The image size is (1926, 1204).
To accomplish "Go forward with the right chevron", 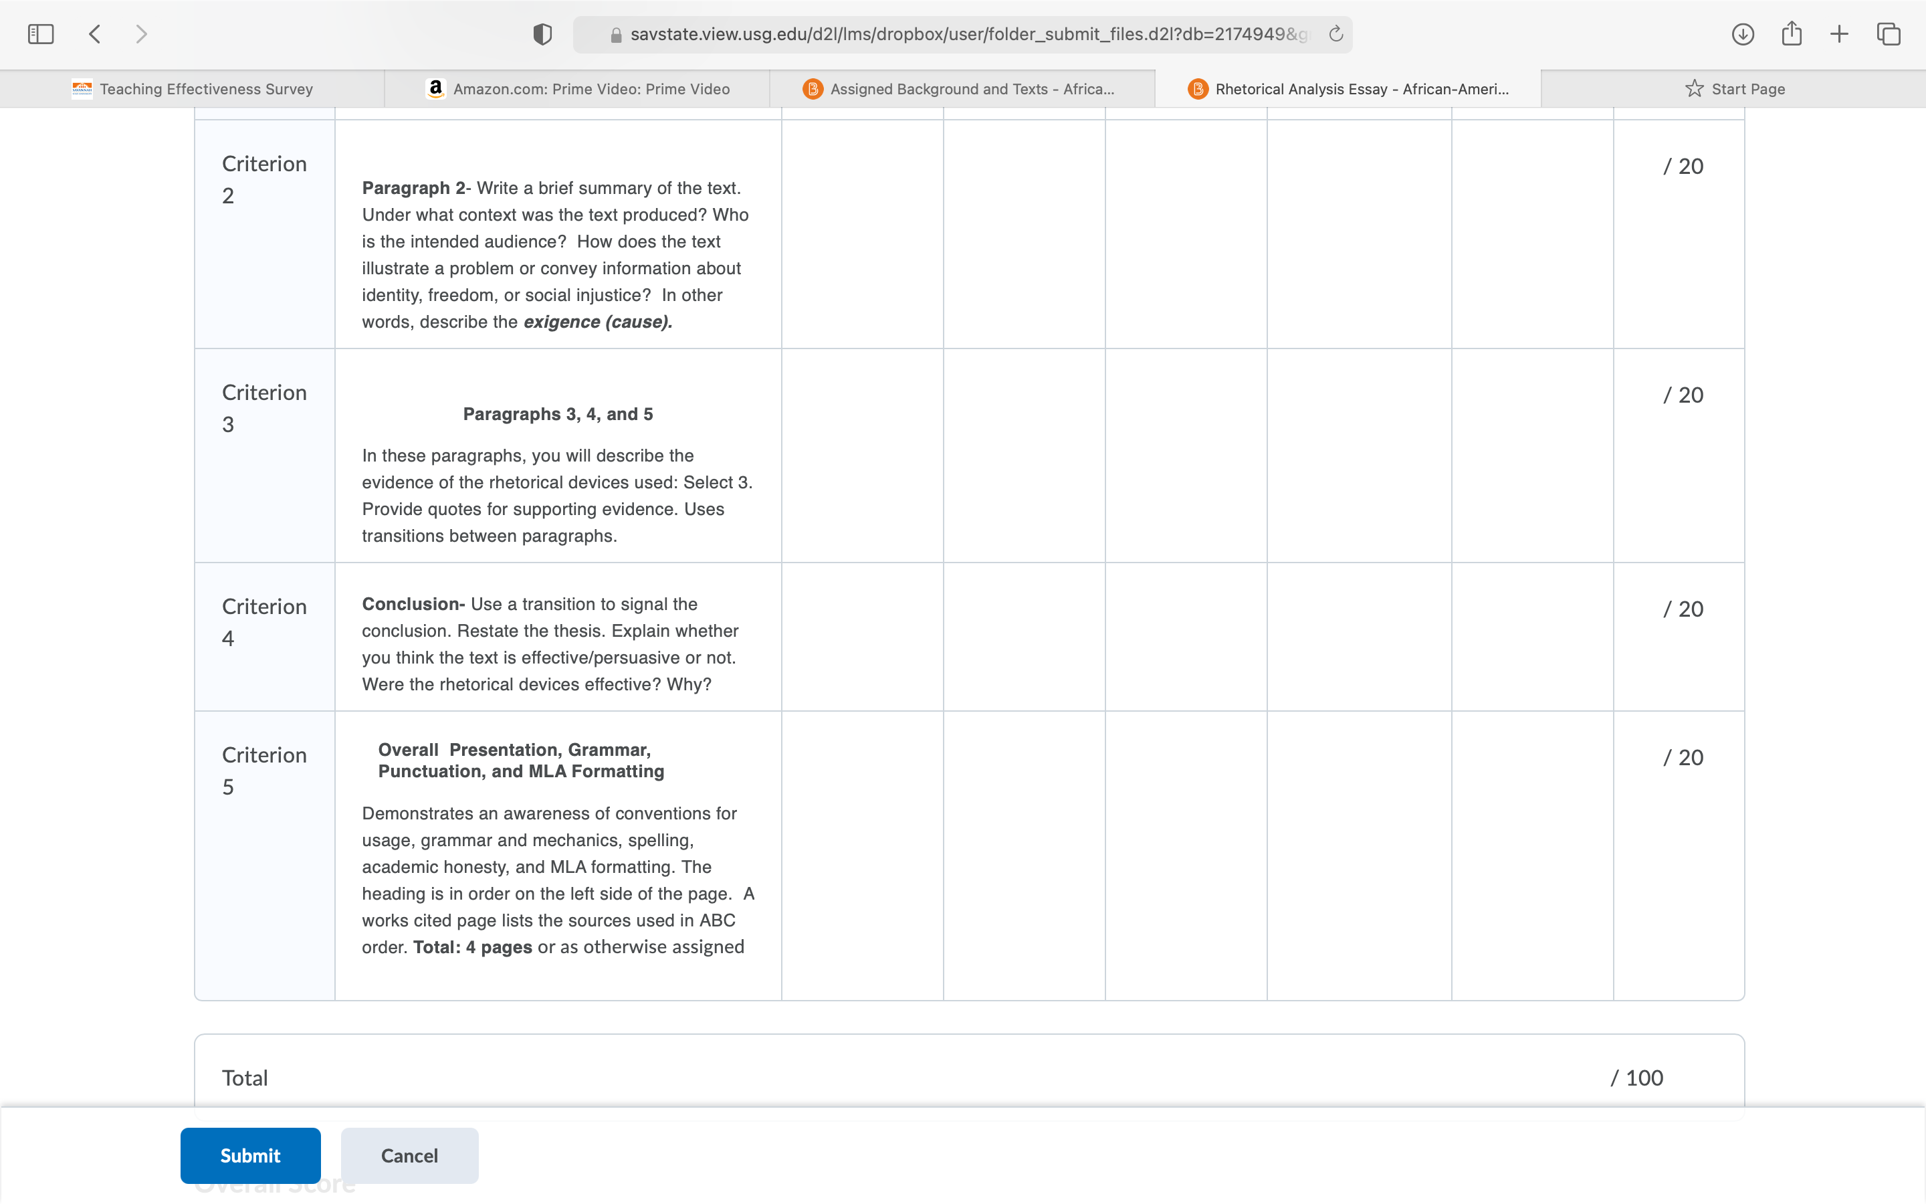I will pos(142,34).
